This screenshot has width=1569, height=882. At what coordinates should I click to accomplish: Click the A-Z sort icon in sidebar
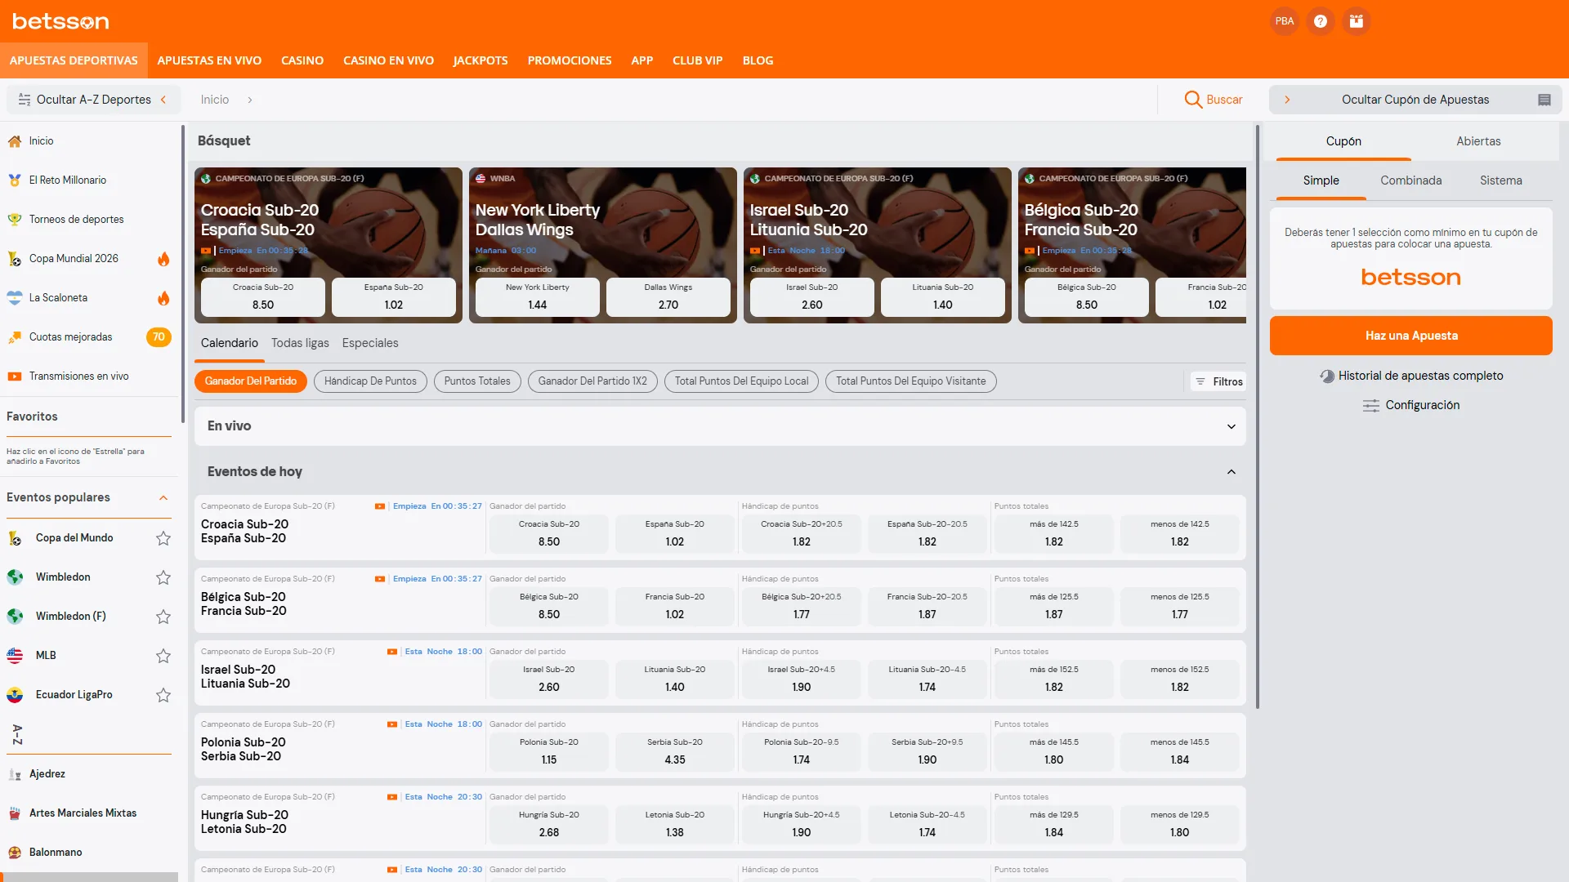click(x=17, y=734)
